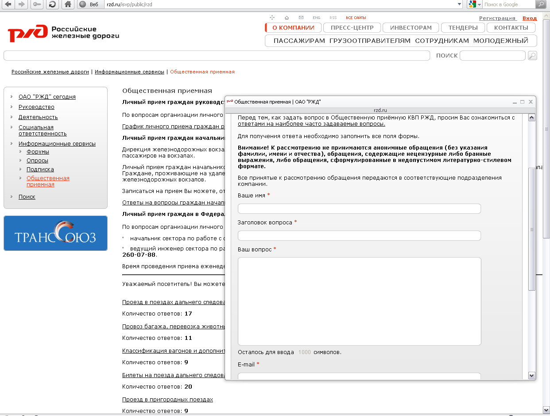Open the password key tool in toolbar
550x416 pixels.
pyautogui.click(x=37, y=4)
